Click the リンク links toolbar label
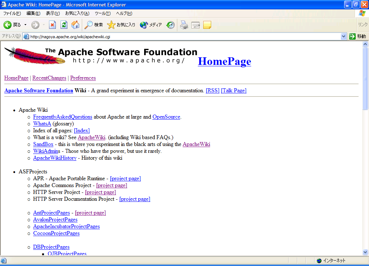This screenshot has height=266, width=369. point(363,25)
